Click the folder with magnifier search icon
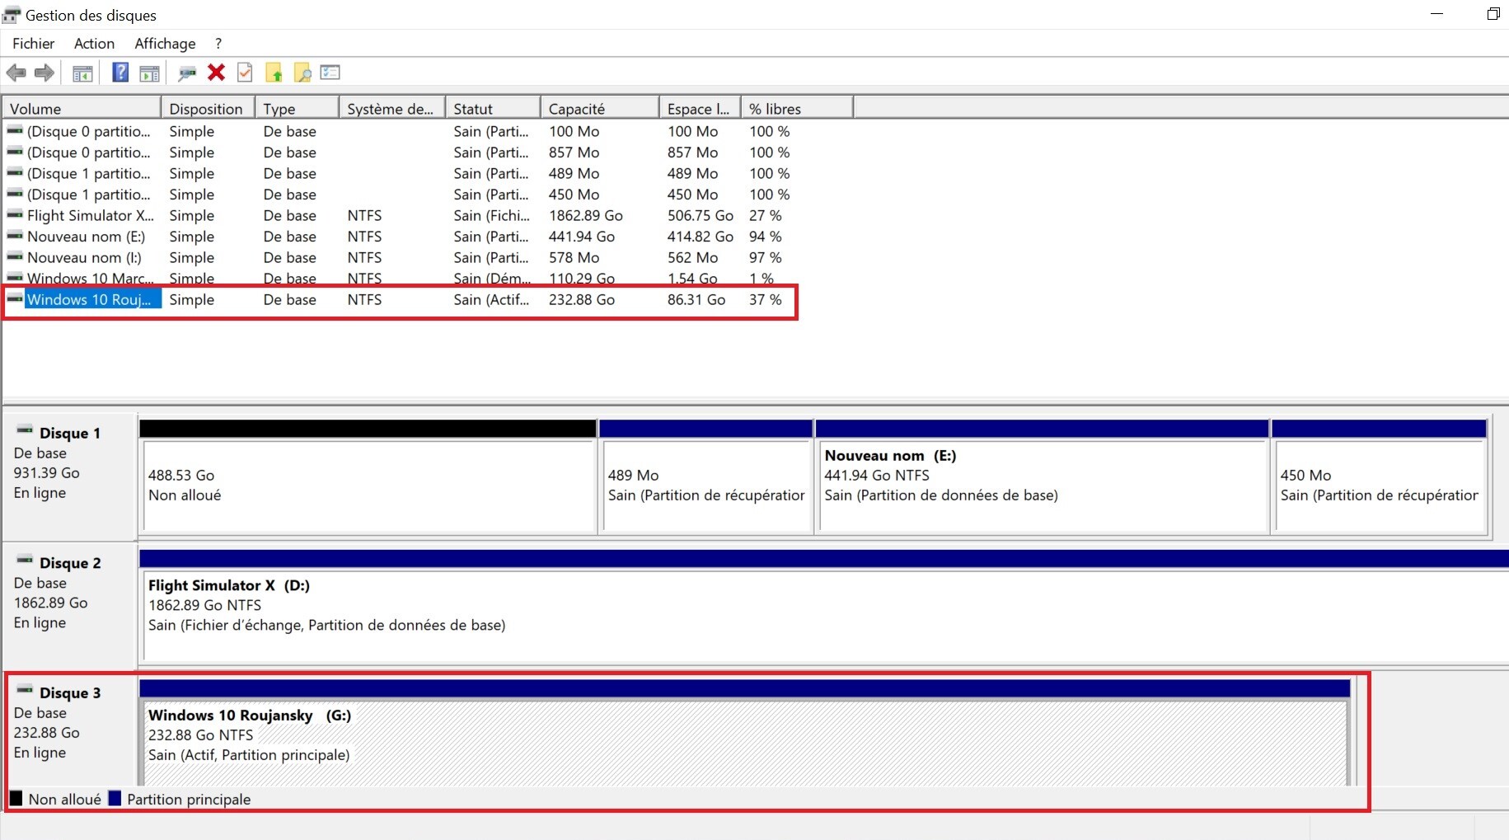Screen dimensions: 1509x840 click(x=302, y=73)
